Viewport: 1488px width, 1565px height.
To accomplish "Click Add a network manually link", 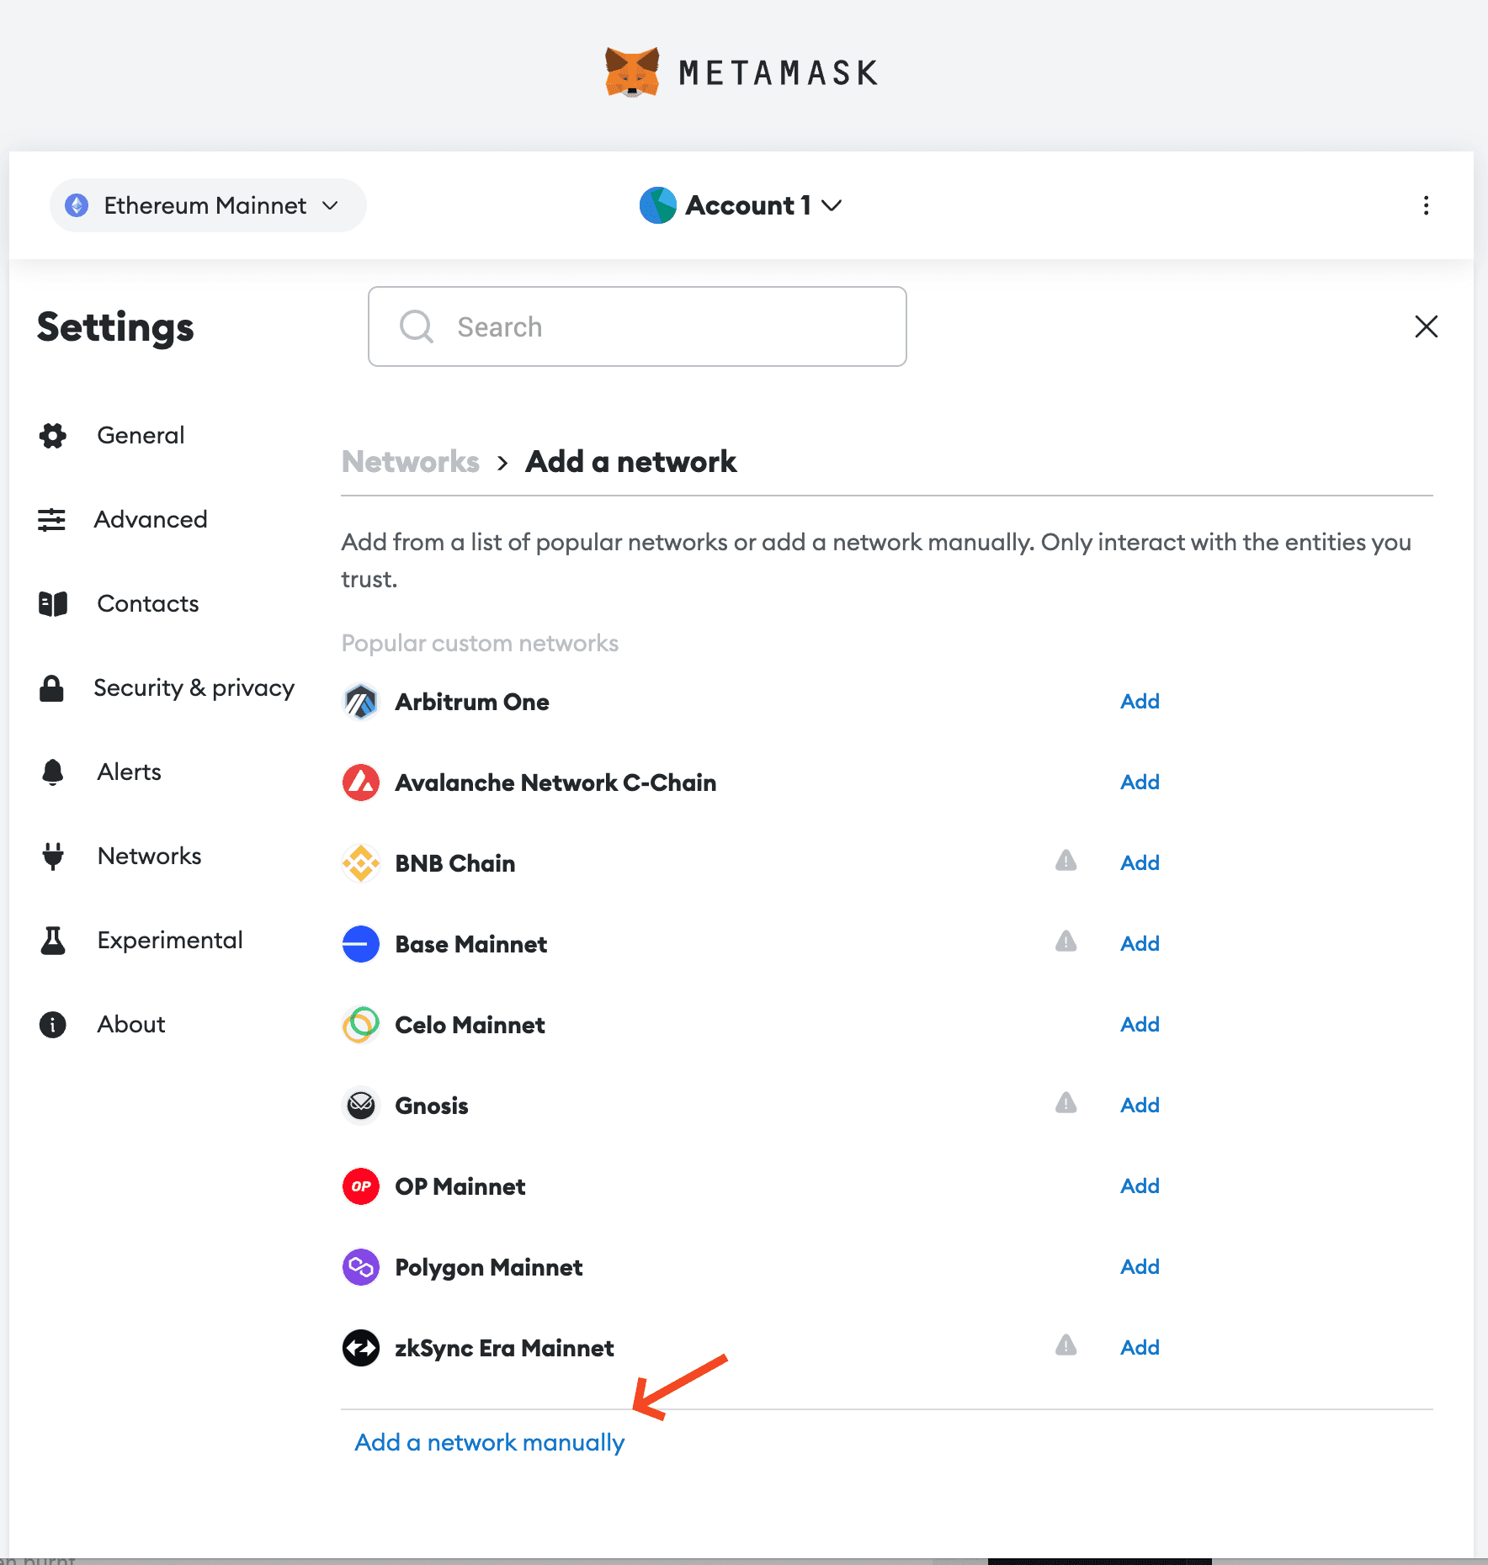I will (x=489, y=1443).
